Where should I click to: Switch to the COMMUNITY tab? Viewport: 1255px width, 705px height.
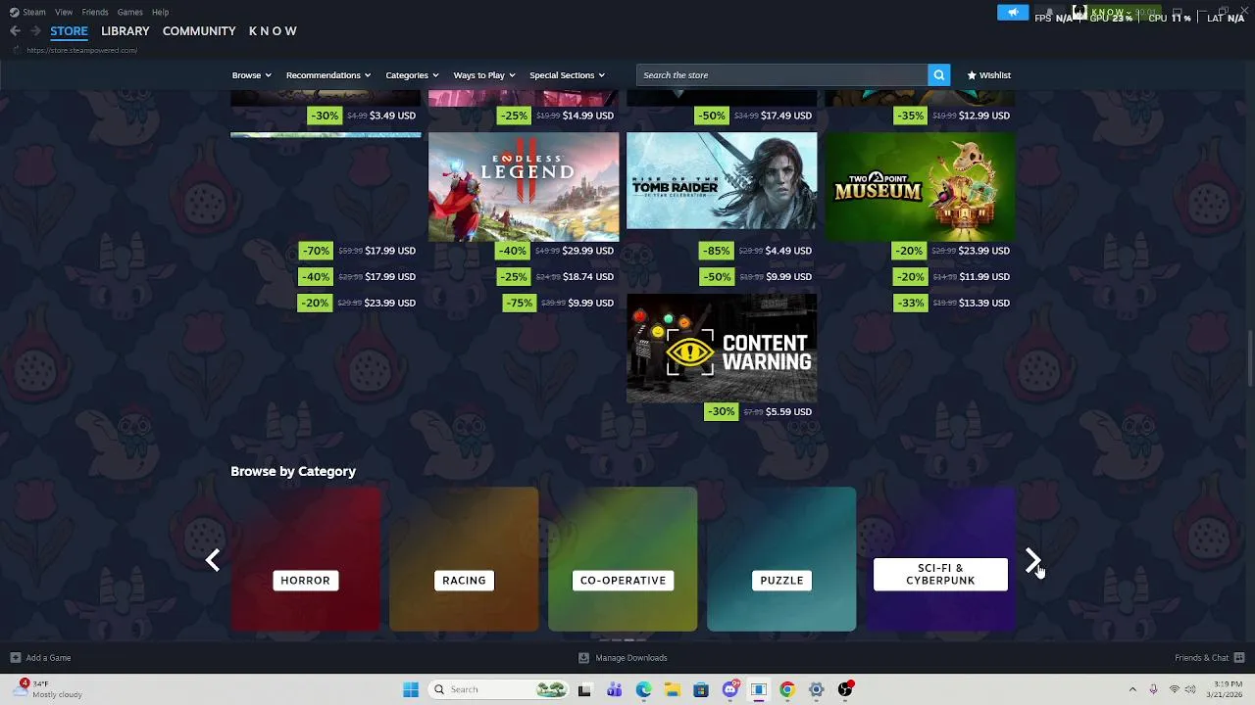[199, 31]
